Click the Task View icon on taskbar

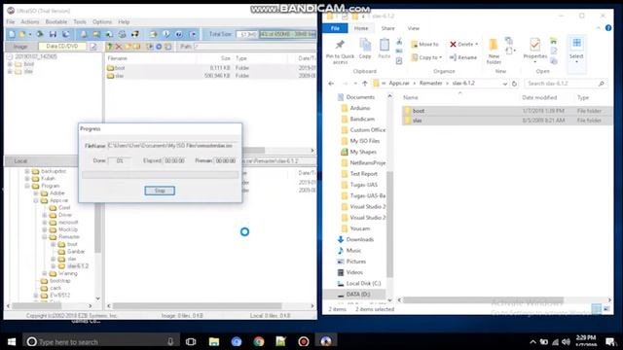pos(191,341)
